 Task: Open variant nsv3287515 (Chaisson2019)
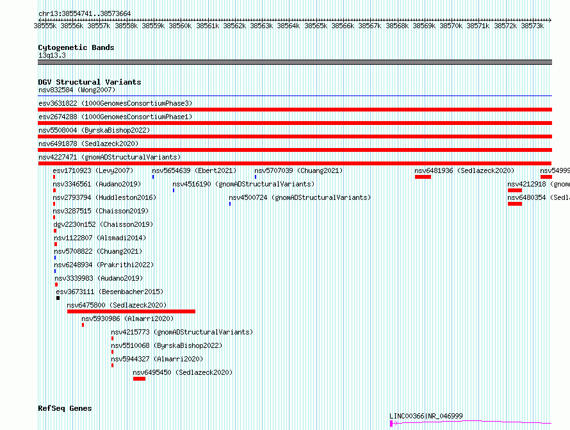pos(101,211)
